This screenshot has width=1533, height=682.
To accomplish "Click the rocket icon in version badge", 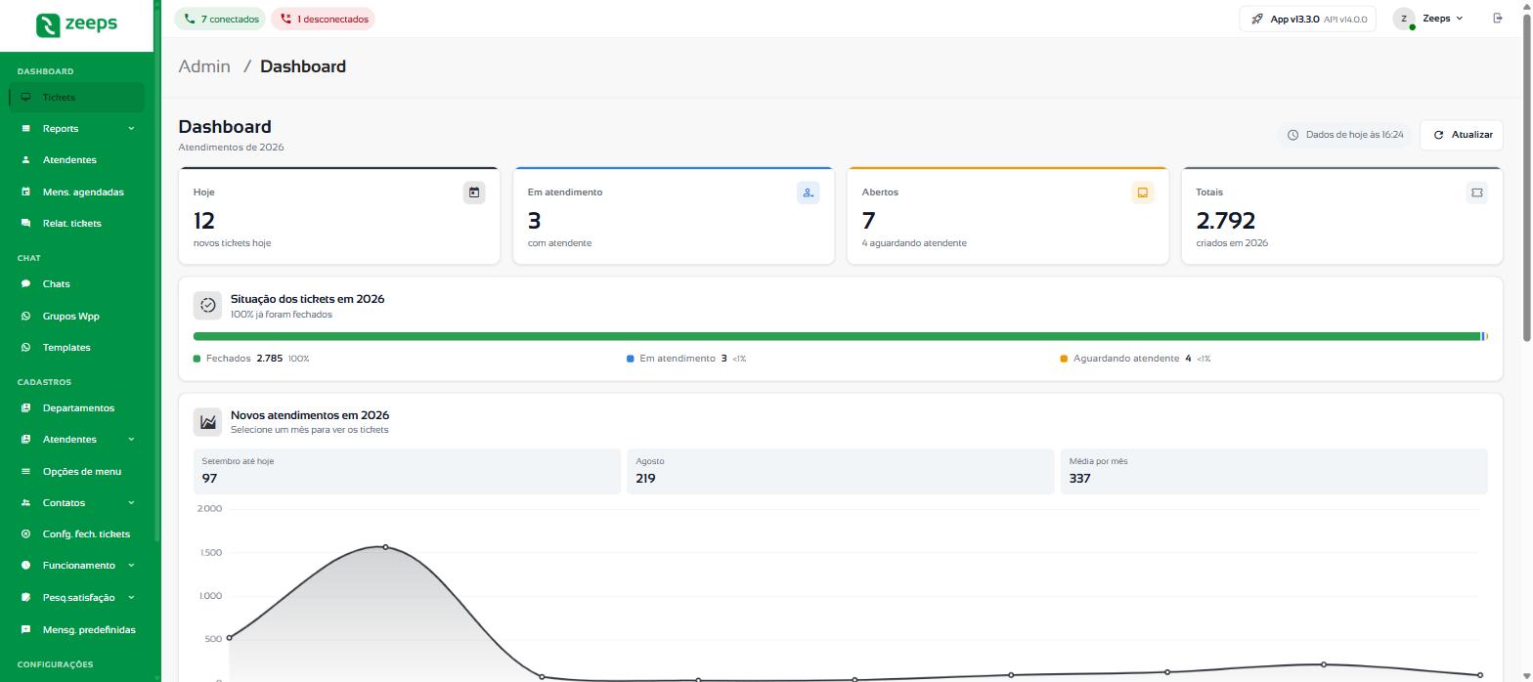I will coord(1257,19).
